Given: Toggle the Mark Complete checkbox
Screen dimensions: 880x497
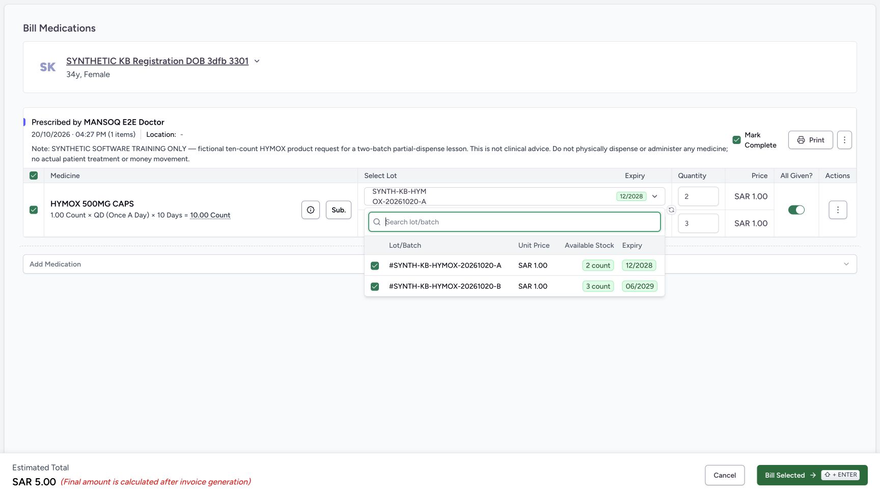Looking at the screenshot, I should 736,140.
